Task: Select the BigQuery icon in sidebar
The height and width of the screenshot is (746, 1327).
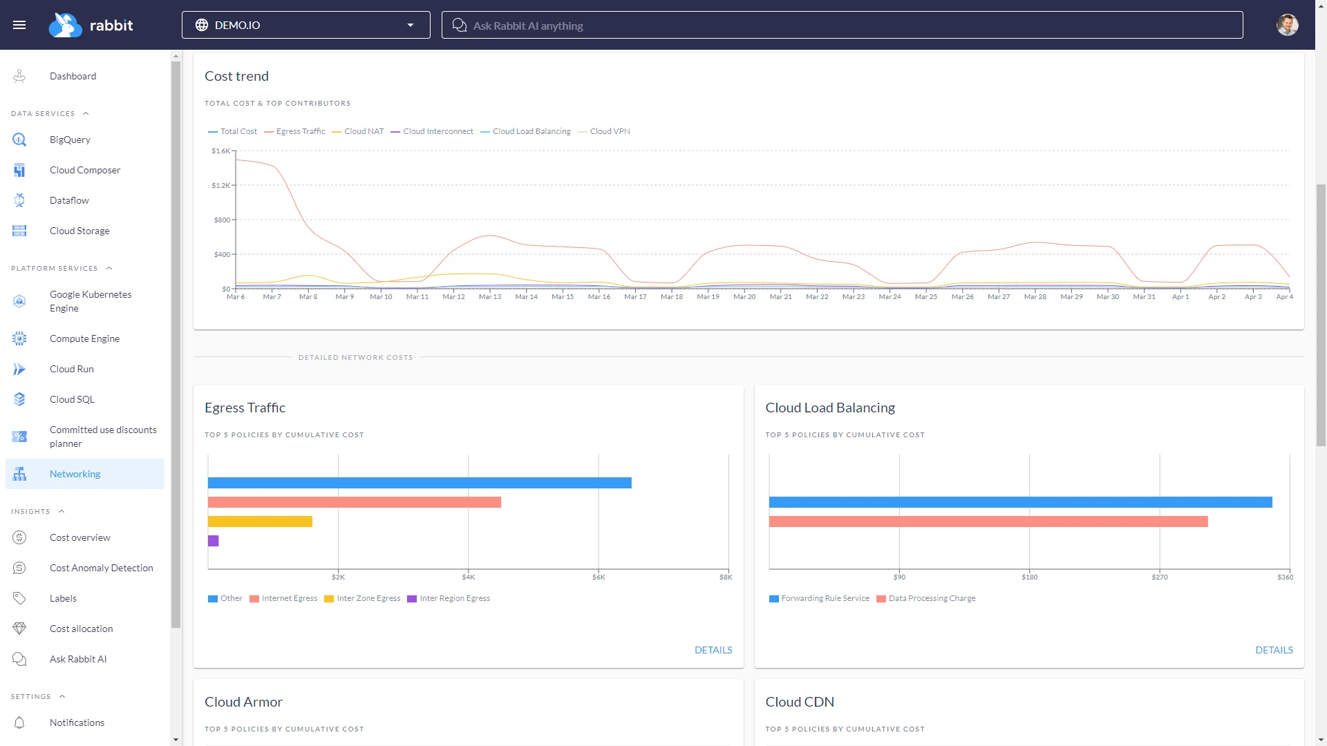Action: click(19, 140)
